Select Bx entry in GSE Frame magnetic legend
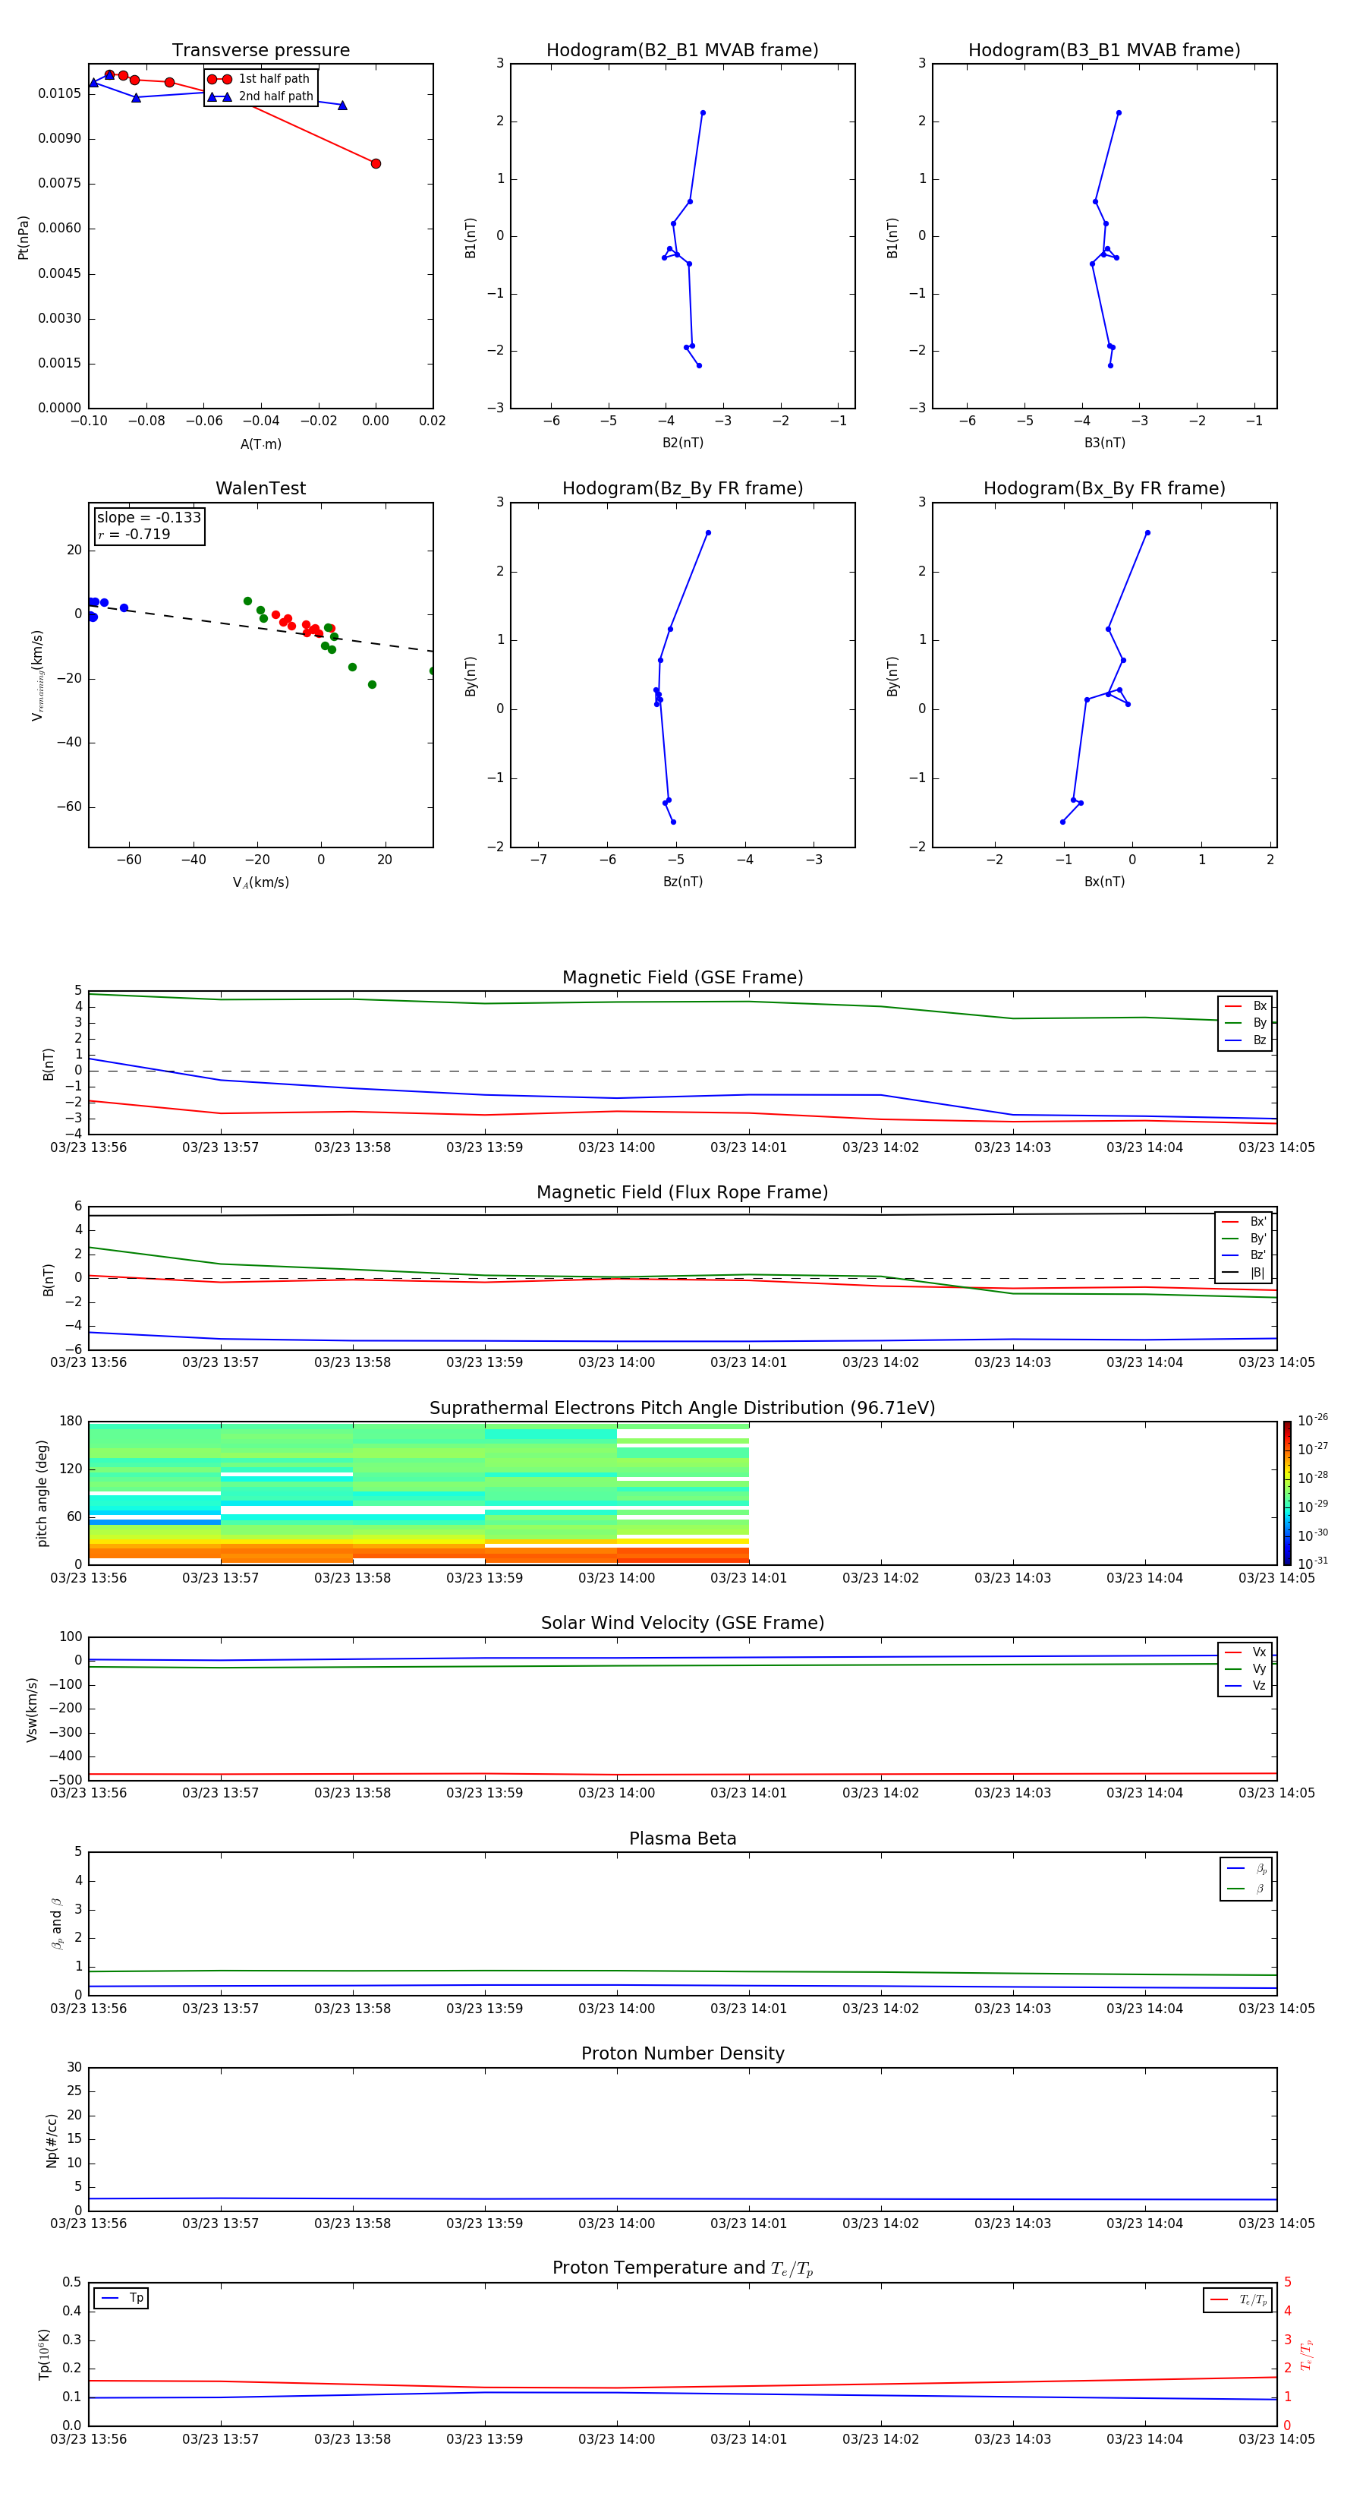 pos(1245,1006)
